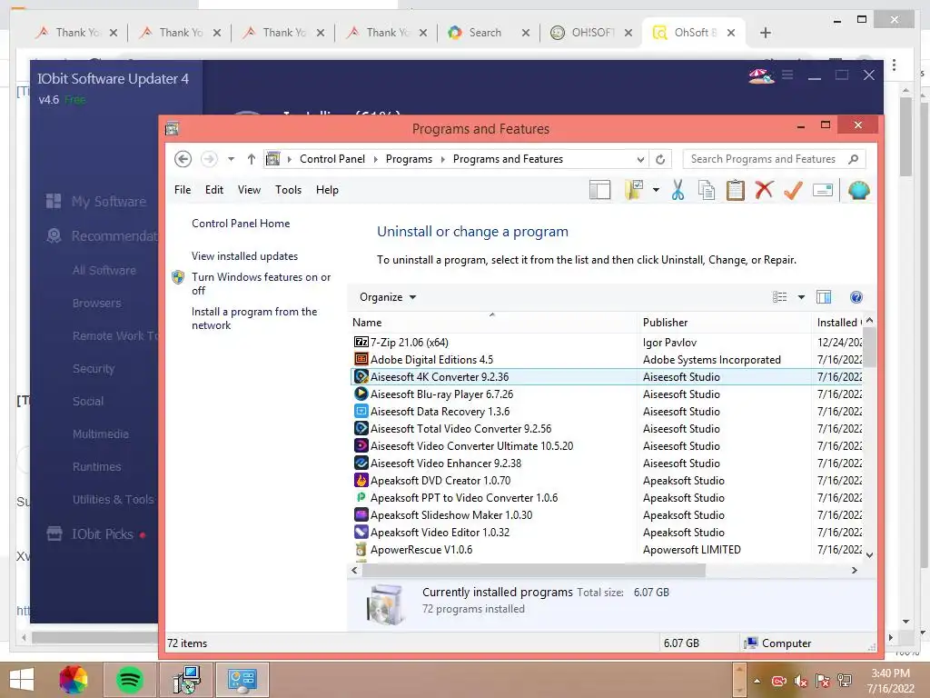Image resolution: width=930 pixels, height=698 pixels.
Task: Open IObit Software Updater menu icon
Action: tap(787, 75)
